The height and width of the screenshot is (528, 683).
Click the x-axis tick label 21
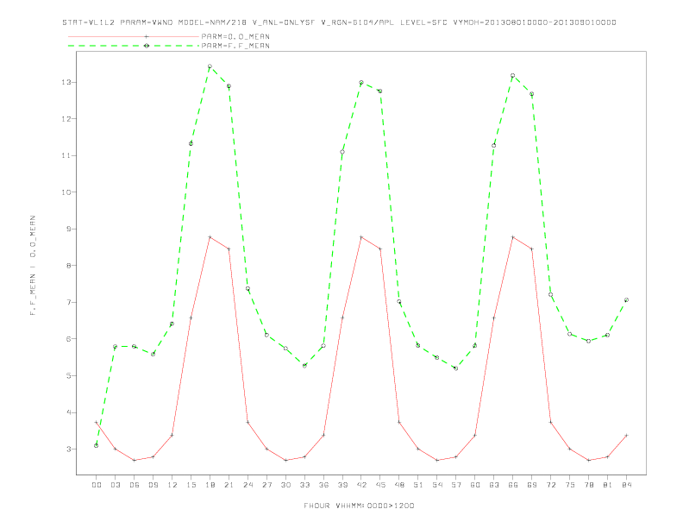coord(229,485)
